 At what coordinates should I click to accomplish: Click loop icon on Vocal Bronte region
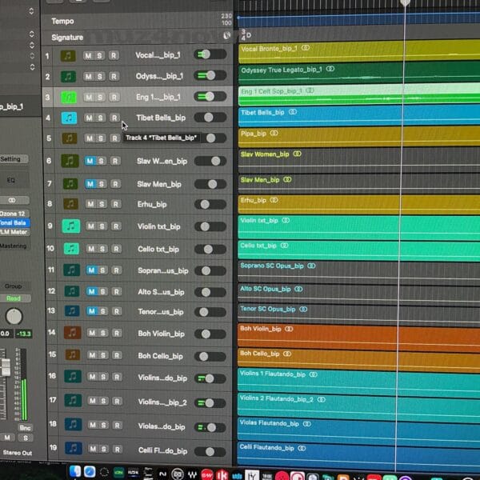(x=306, y=48)
